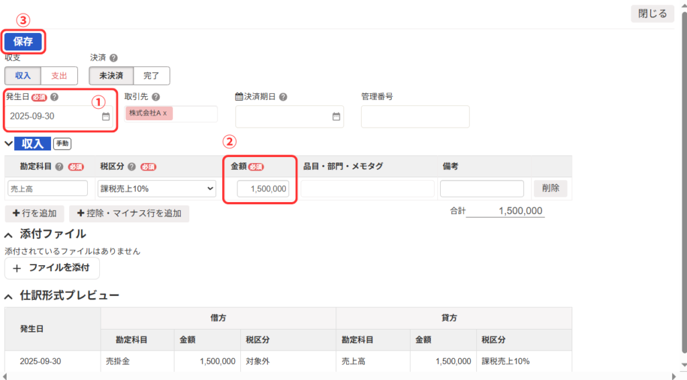Click help icon next to 勘定科目 header

tap(60, 167)
